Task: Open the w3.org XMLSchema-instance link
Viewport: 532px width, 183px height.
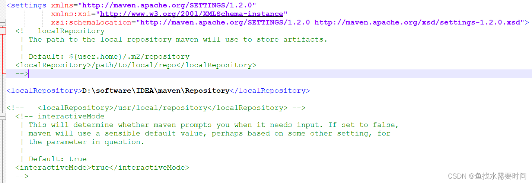Action: point(192,14)
